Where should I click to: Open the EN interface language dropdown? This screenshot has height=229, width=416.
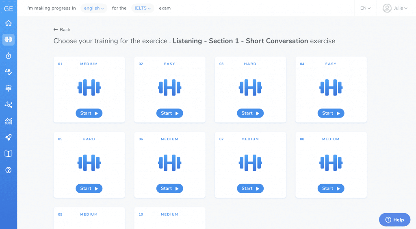point(365,8)
